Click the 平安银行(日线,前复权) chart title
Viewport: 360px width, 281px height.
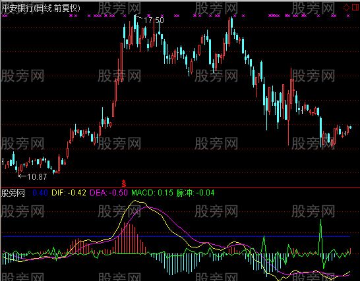(42, 9)
